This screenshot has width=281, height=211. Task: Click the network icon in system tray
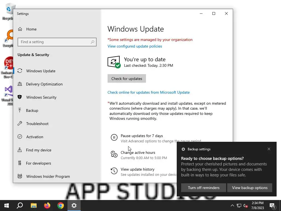[x=239, y=206]
